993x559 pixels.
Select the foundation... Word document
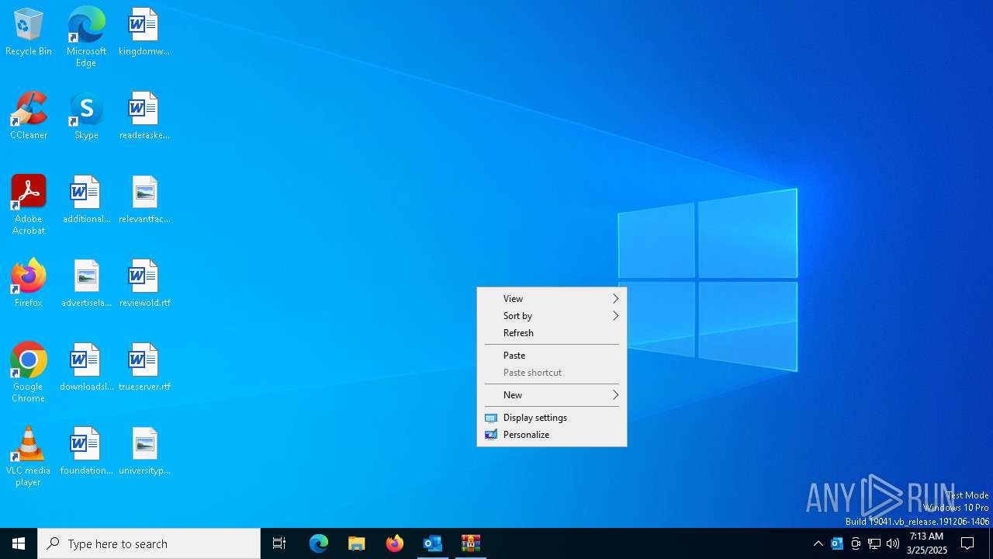tap(86, 452)
